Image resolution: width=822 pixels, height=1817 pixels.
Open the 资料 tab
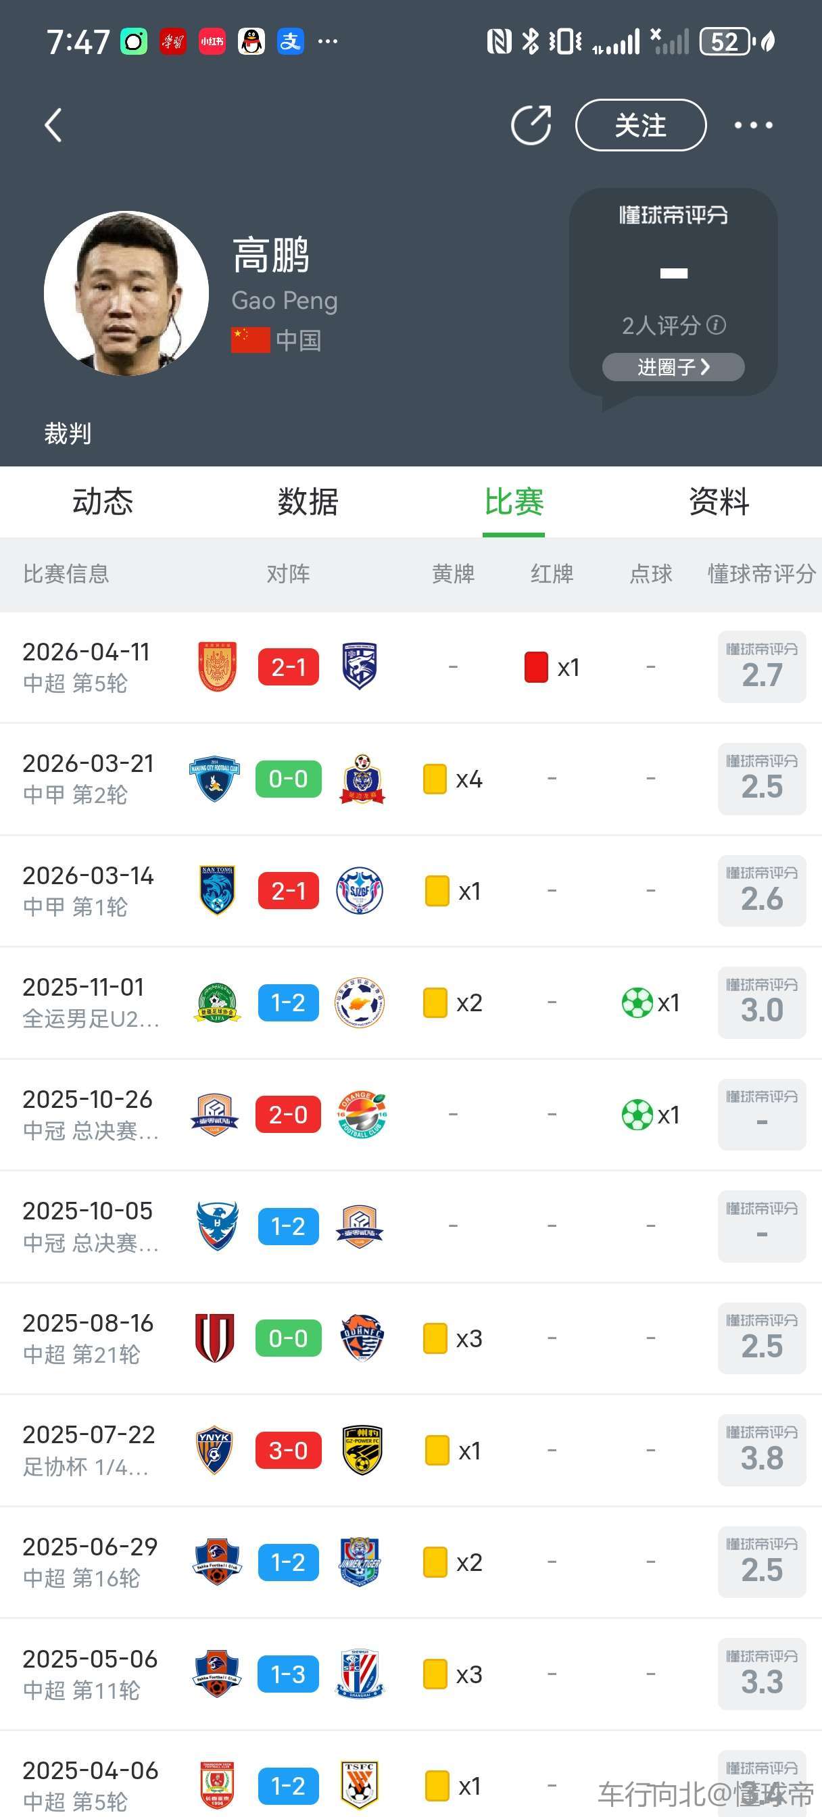719,502
